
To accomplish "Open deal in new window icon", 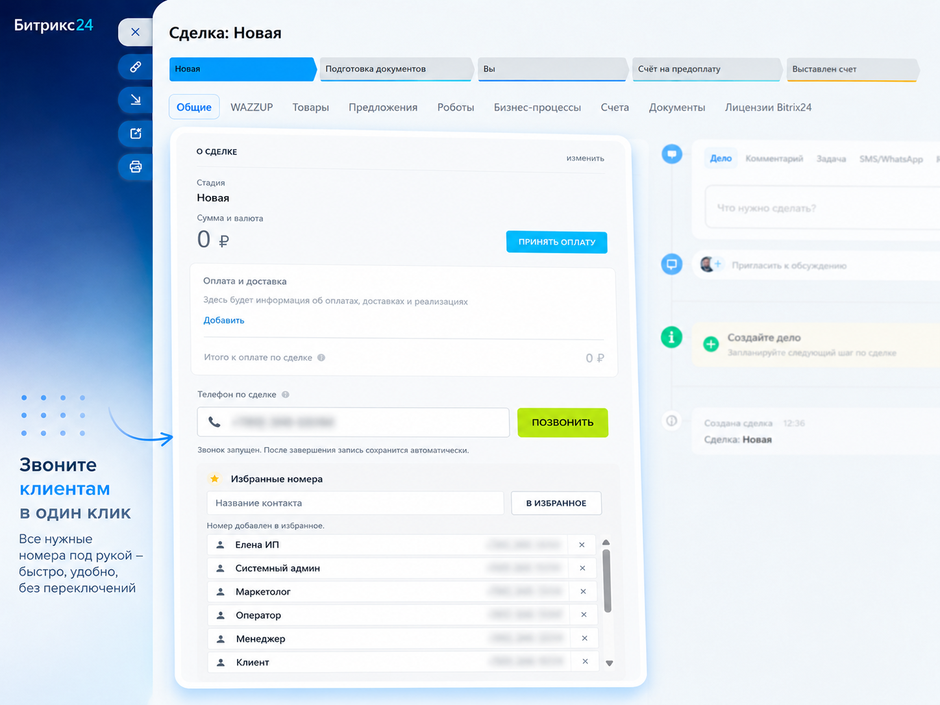I will tap(135, 133).
